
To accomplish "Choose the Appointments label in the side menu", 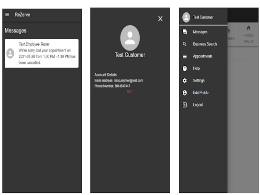I will click(202, 56).
